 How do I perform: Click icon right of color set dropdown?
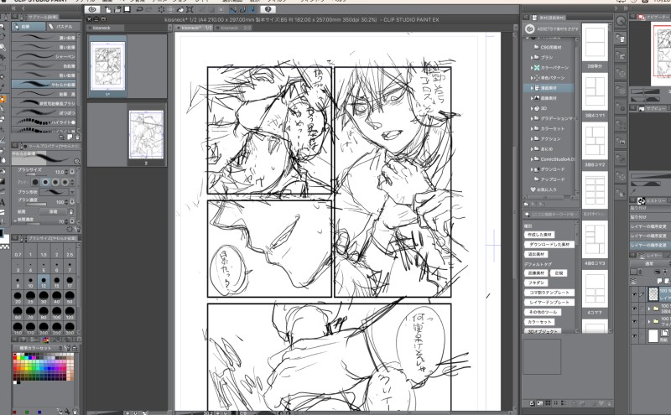[x=68, y=348]
